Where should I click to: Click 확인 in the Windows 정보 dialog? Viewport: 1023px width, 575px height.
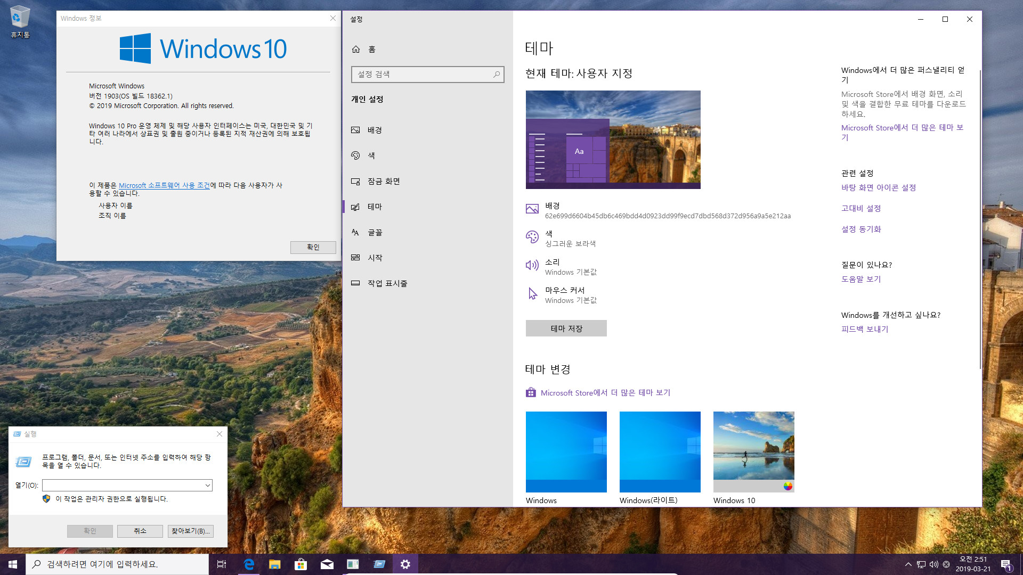[x=313, y=248]
